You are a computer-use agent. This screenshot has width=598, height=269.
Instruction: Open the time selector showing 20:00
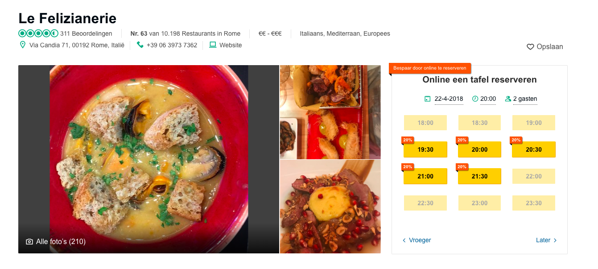coord(488,99)
